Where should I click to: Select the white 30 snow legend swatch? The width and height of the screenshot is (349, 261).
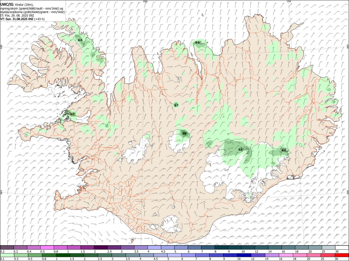click(342, 248)
